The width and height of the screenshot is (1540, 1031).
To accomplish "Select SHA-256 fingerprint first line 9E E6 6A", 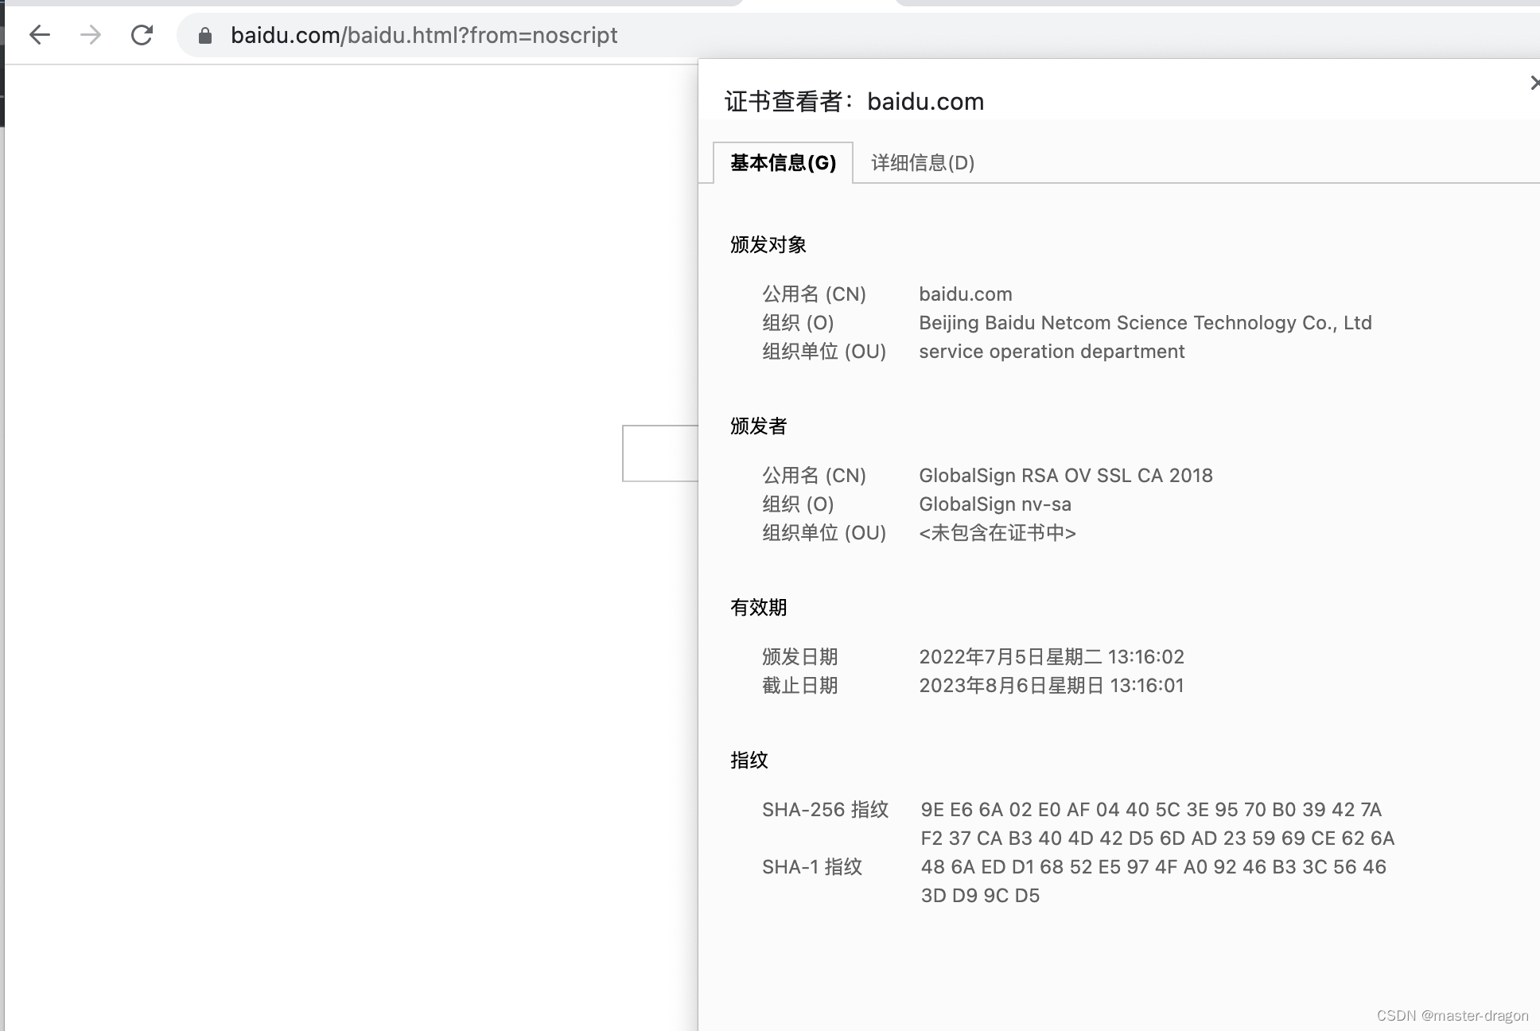I will coord(1151,810).
